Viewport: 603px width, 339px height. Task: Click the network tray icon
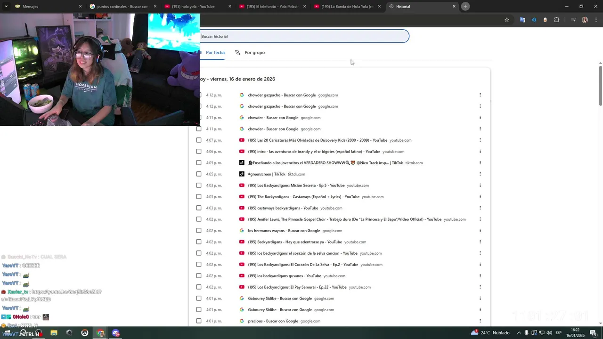click(541, 333)
